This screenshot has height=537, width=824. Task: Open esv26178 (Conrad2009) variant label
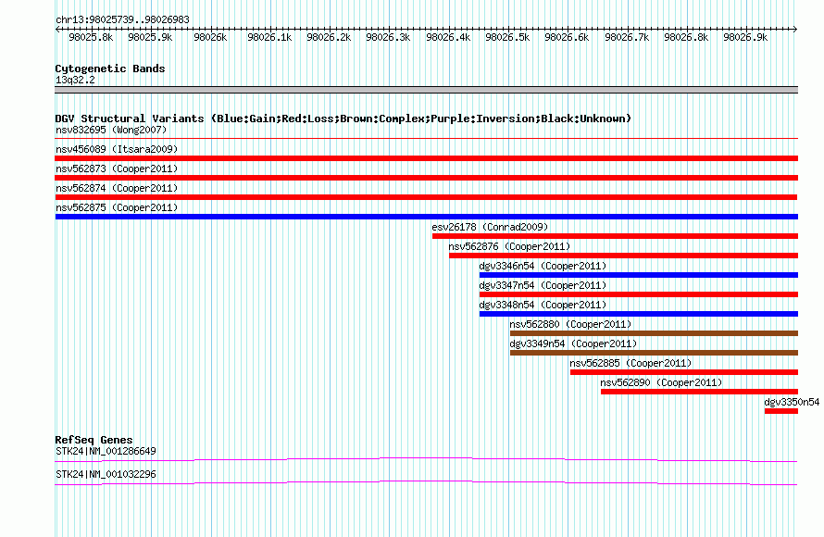490,227
